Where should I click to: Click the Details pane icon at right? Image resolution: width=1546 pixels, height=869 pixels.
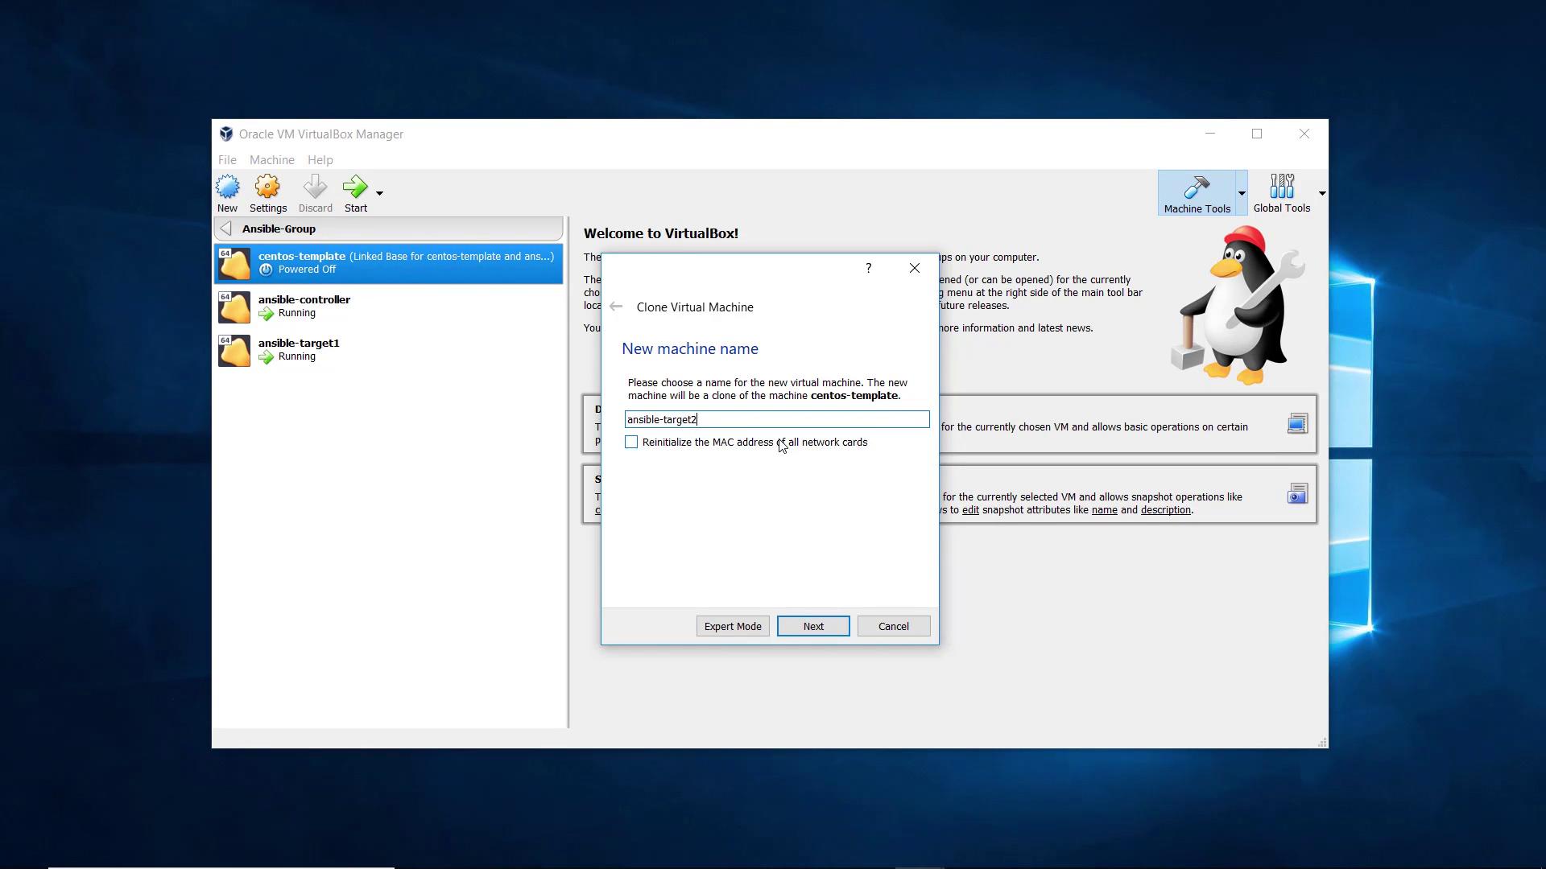(1297, 424)
